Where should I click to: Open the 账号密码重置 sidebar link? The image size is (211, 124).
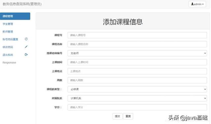click(10, 39)
